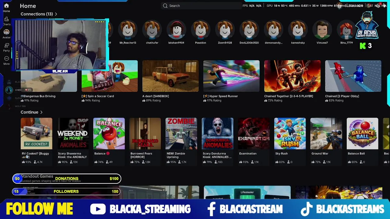The image size is (390, 219).
Task: Open Poseidon's avatar
Action: tap(200, 30)
